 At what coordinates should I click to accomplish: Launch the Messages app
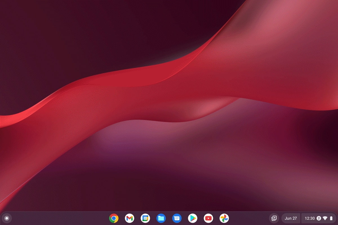click(177, 218)
